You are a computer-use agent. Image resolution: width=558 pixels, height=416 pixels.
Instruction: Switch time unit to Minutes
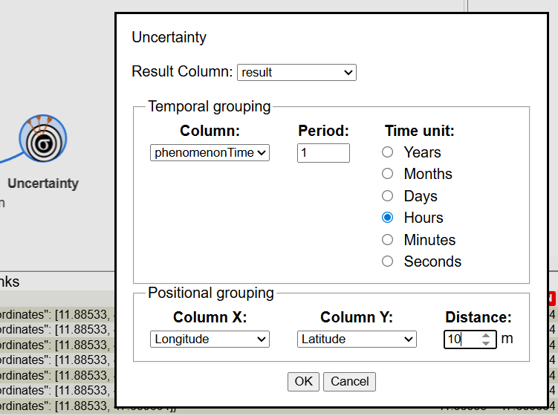(387, 240)
